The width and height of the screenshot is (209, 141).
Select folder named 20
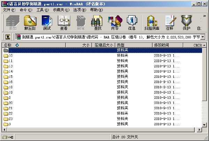(x=102, y=103)
